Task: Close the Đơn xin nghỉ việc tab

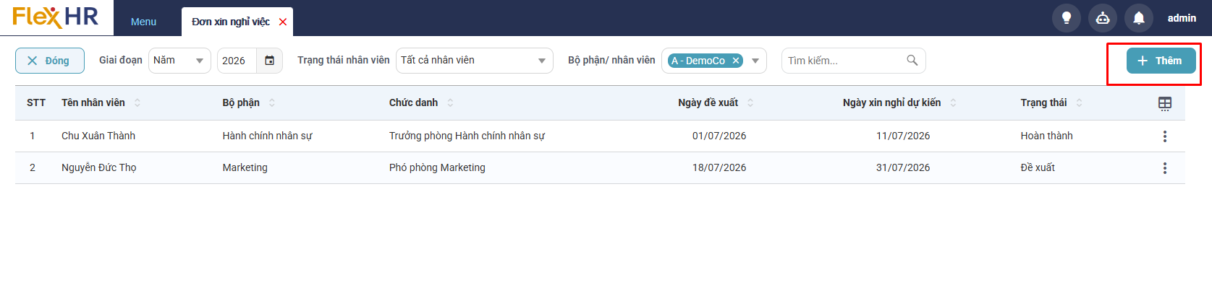Action: pyautogui.click(x=283, y=22)
